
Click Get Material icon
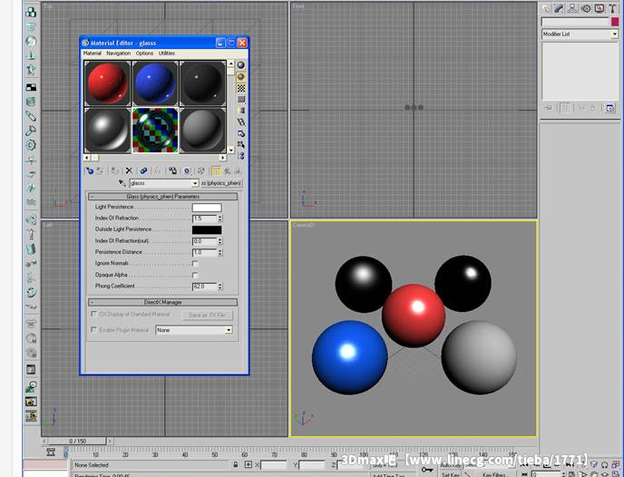(90, 171)
